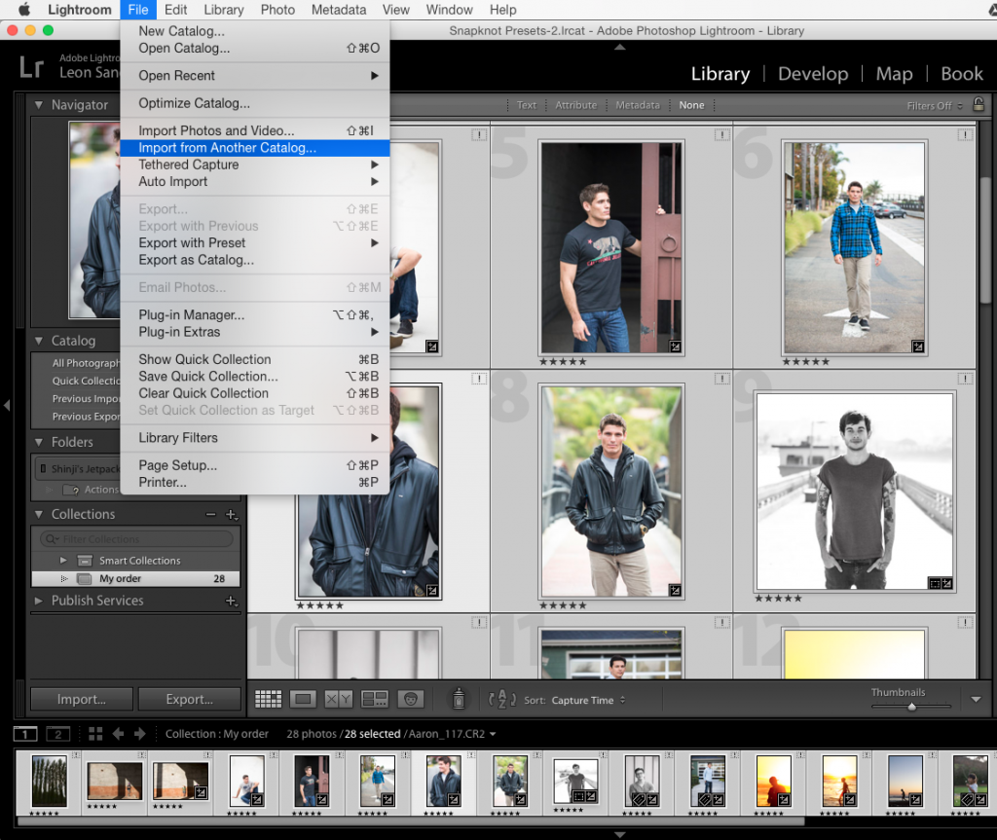Activate the People view face icon
Viewport: 997px width, 840px height.
click(x=410, y=698)
